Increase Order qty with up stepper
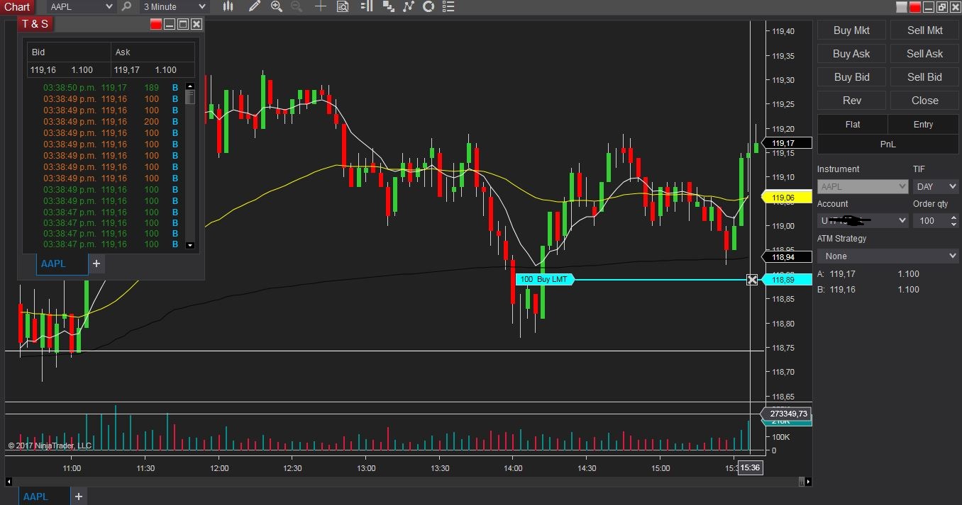 click(953, 217)
